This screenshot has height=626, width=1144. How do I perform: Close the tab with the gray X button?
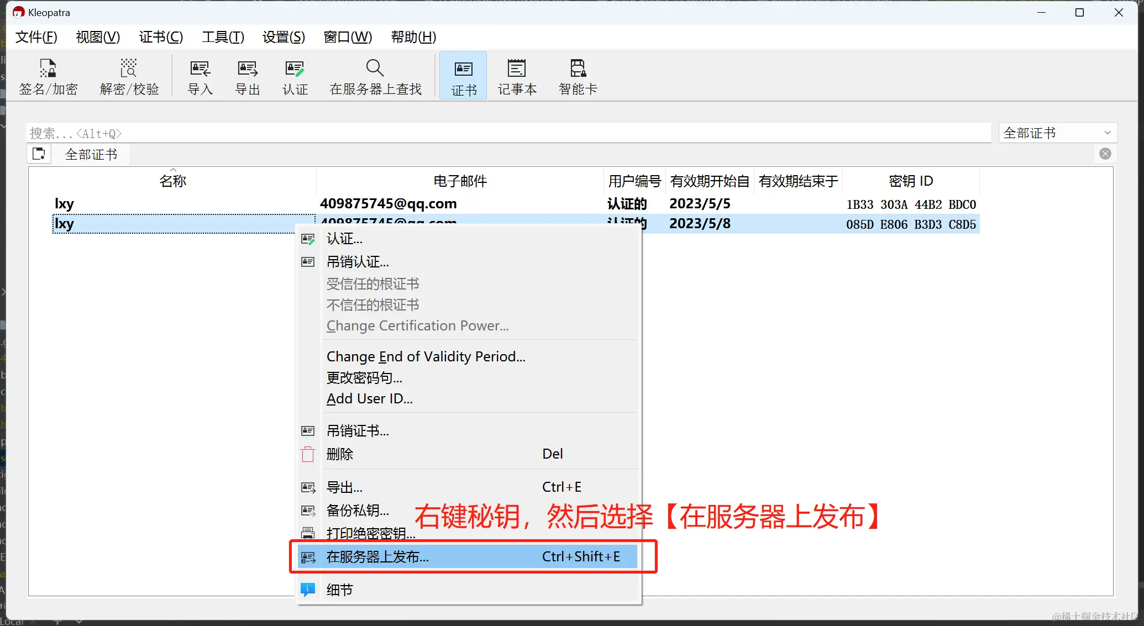1105,154
